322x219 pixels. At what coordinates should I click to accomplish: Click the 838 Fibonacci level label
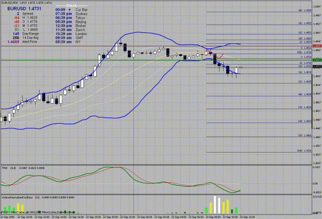coord(304,136)
